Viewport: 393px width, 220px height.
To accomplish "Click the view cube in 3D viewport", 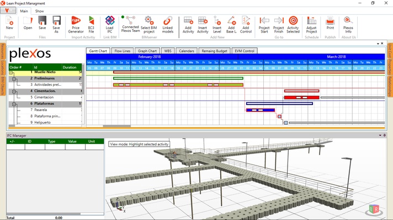I will tap(374, 209).
